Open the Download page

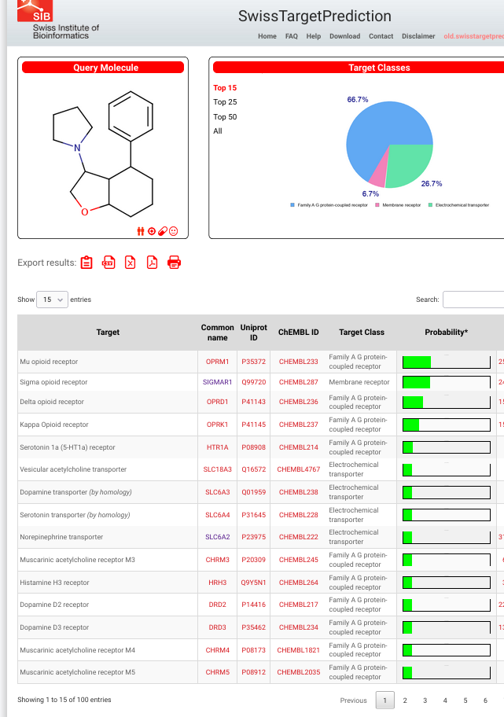(x=345, y=36)
